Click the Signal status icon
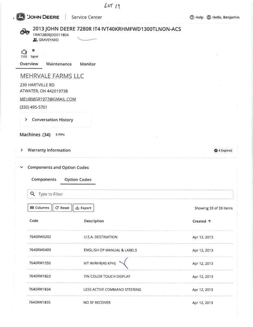 click(x=34, y=50)
